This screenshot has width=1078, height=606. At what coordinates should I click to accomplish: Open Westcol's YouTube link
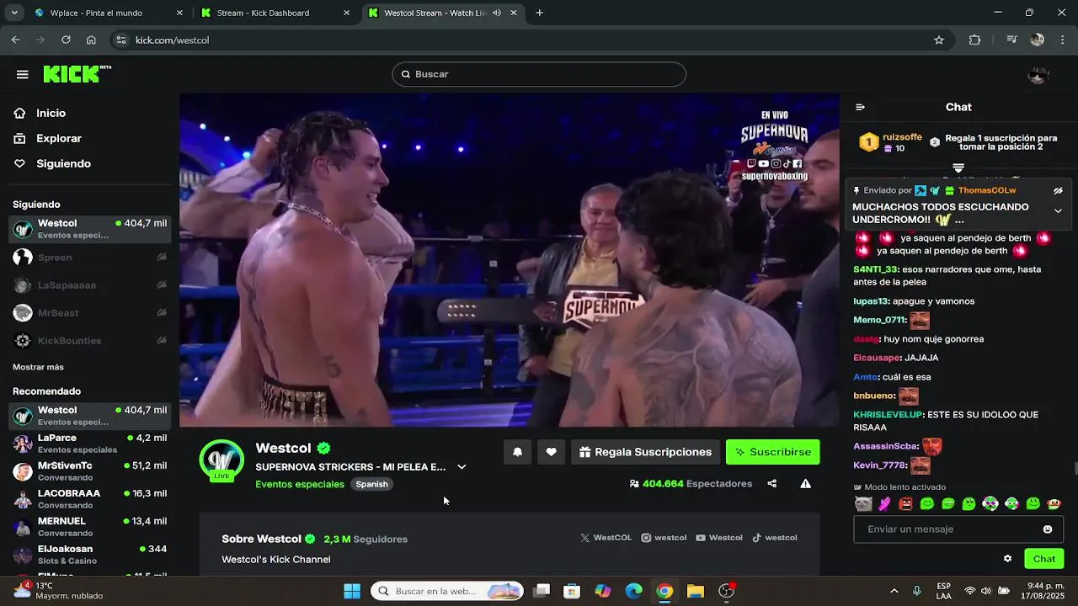pyautogui.click(x=719, y=538)
